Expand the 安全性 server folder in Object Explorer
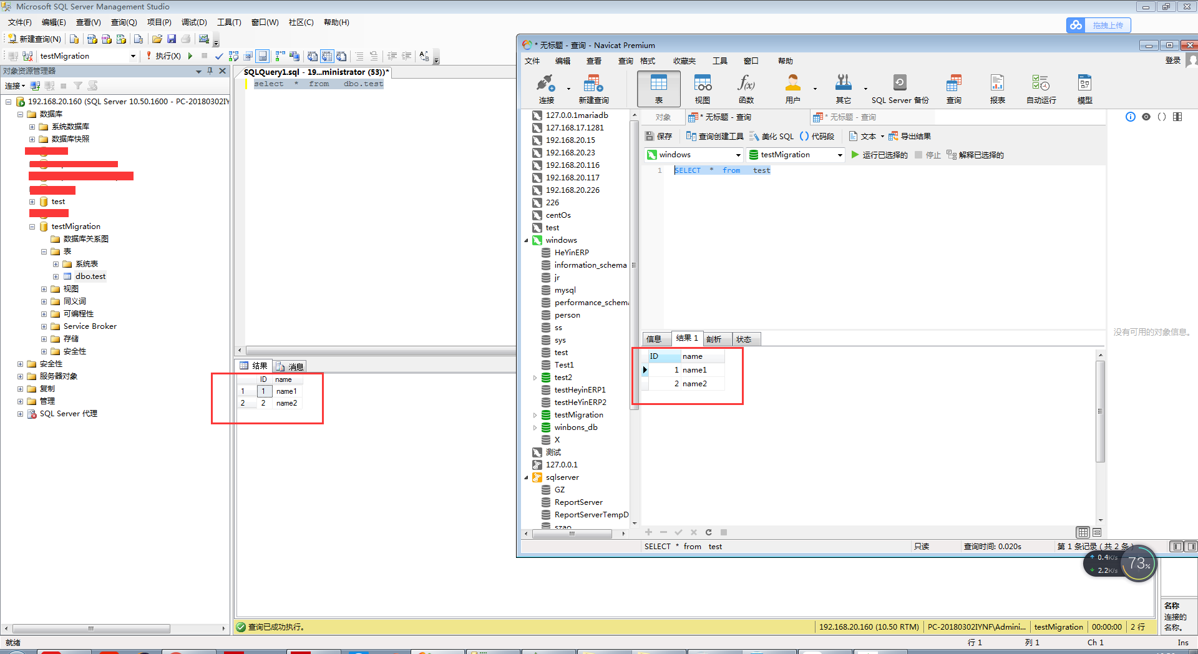 pos(20,364)
